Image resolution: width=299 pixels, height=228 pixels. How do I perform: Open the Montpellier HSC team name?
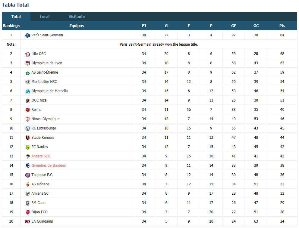coord(44,82)
